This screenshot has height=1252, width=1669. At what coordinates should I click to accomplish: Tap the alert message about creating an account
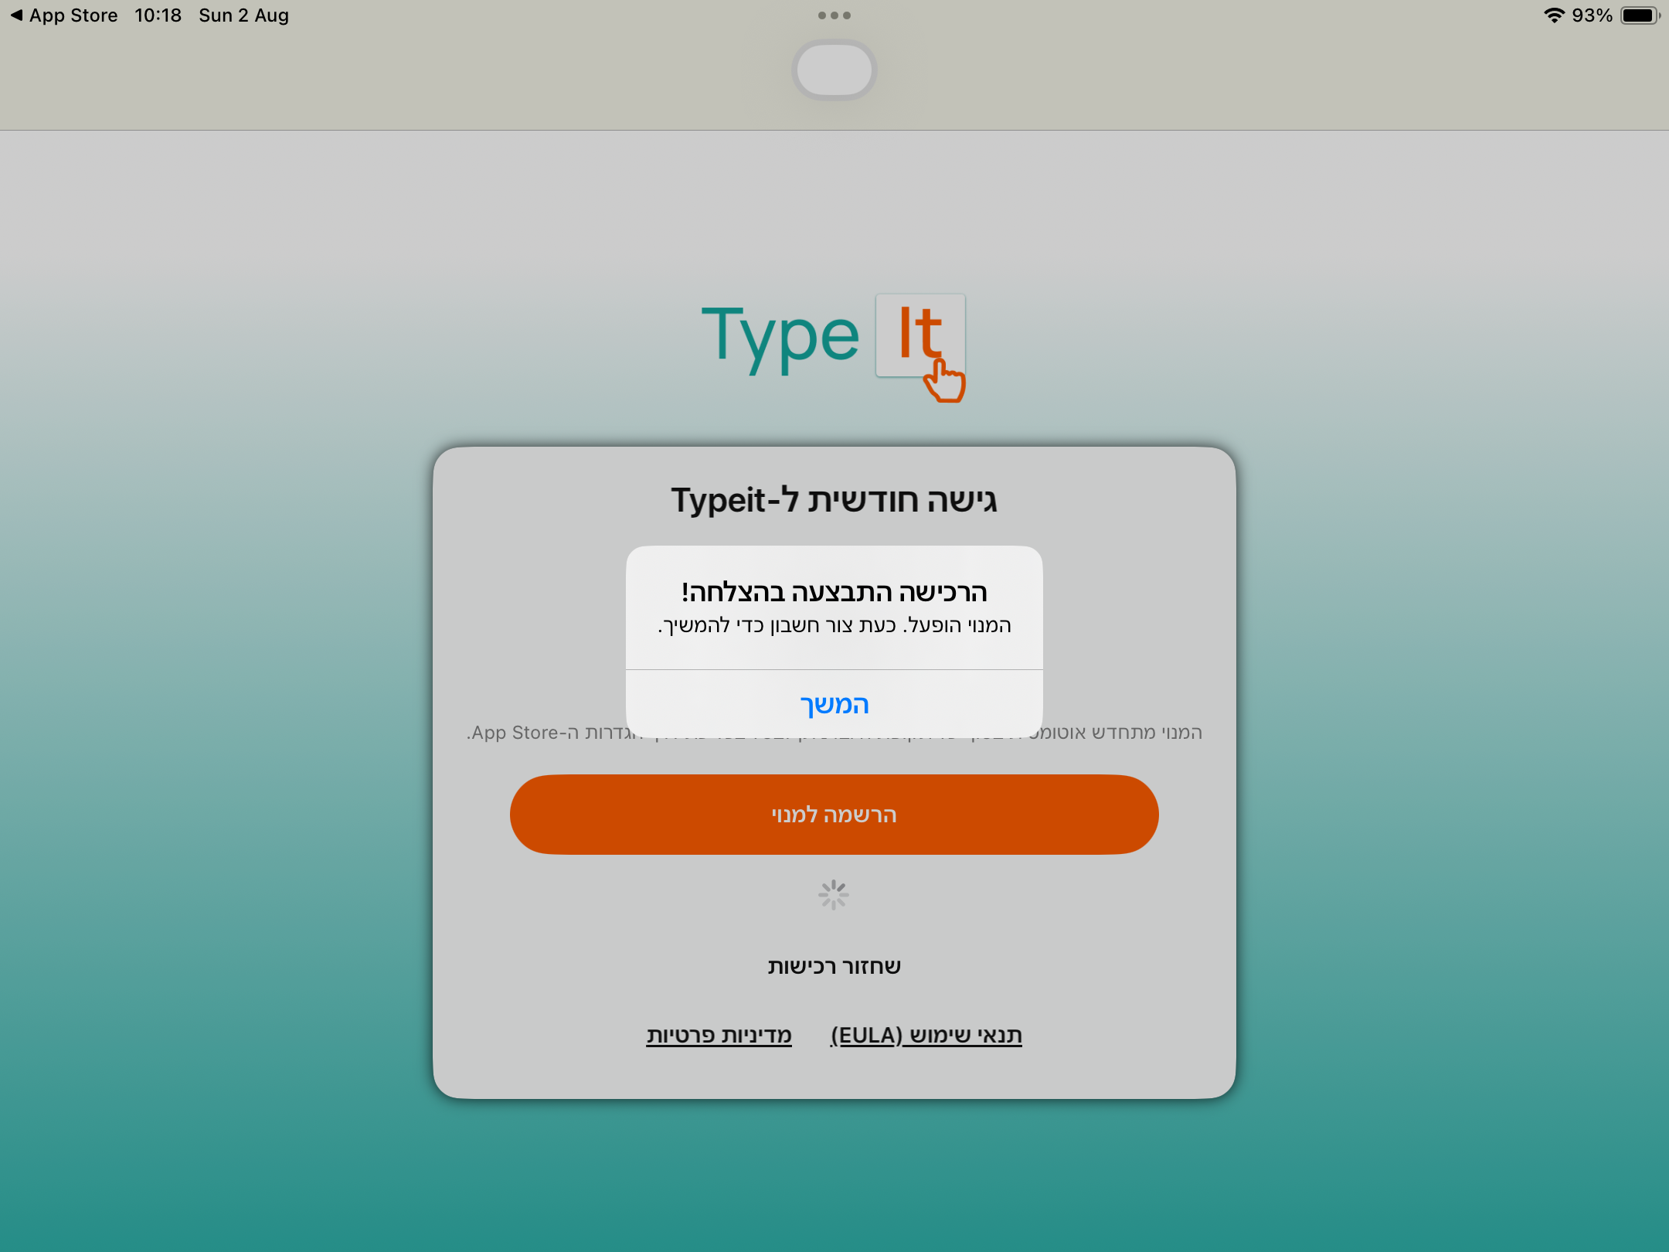(834, 625)
